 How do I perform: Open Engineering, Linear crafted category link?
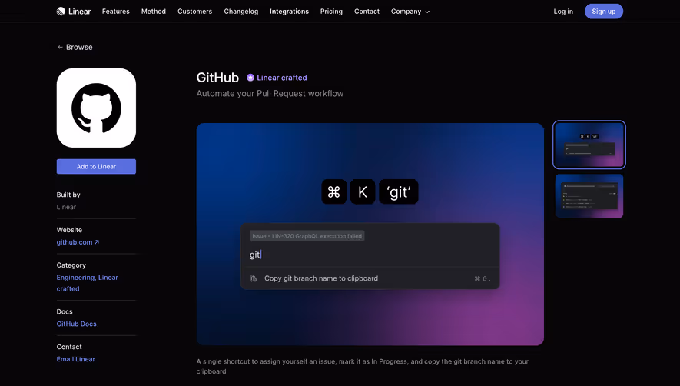pyautogui.click(x=87, y=283)
